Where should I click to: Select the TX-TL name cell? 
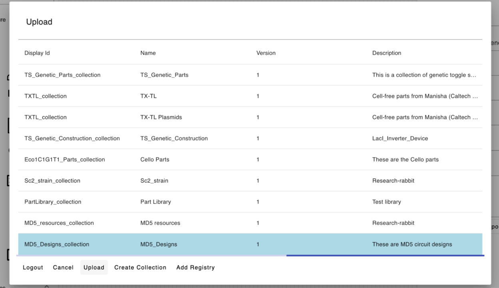(x=148, y=96)
